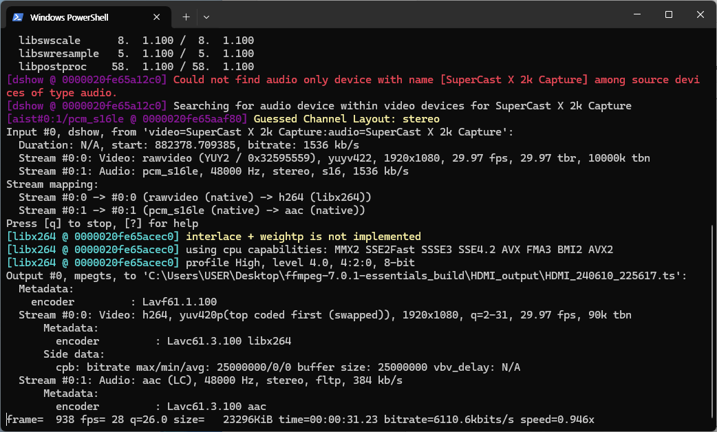Image resolution: width=717 pixels, height=432 pixels.
Task: Click 'Side data:' line
Action: click(74, 354)
